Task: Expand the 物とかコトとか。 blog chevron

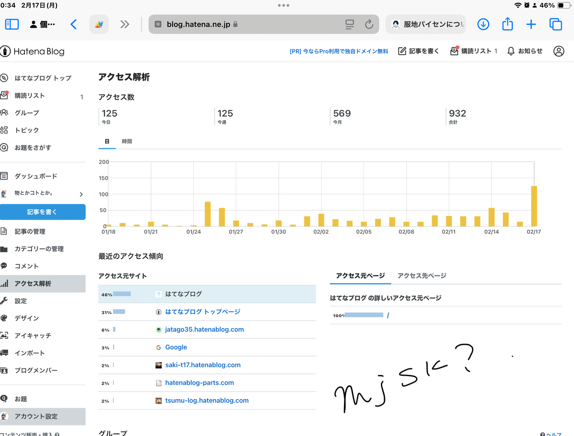Action: [x=81, y=194]
